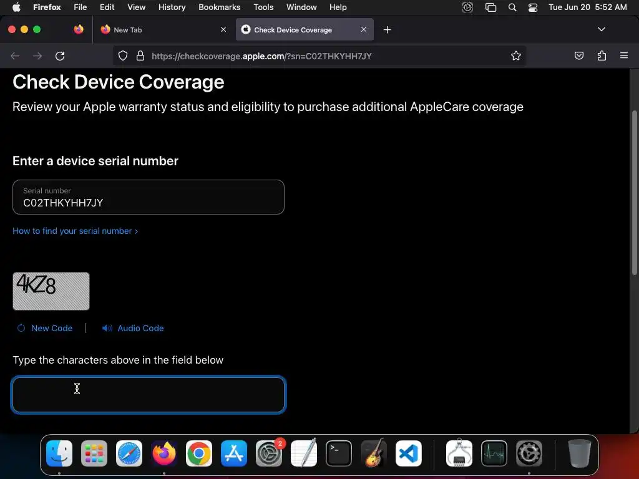Click the pinned Firefox tab icon

79,29
